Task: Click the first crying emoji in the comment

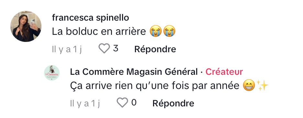Action: coord(156,31)
